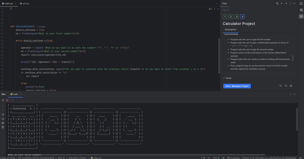Open the Day 10 breadcrumb
Viewport: 304px width, 159px height.
click(61, 158)
